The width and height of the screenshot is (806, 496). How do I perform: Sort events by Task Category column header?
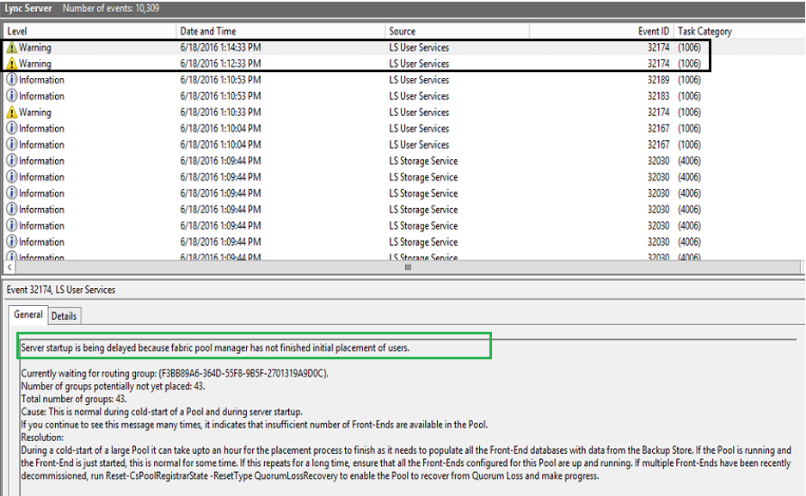click(x=704, y=31)
